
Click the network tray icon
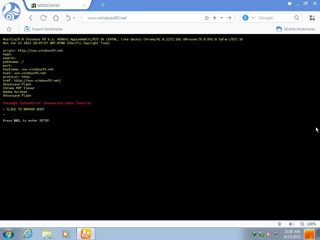277,234
